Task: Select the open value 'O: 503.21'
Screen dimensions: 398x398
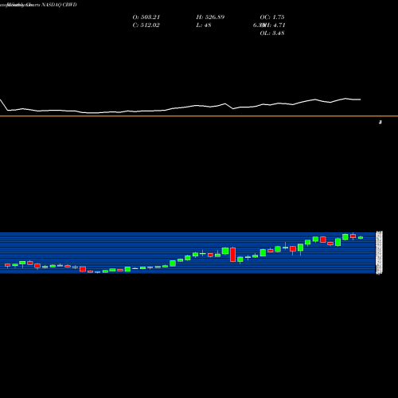Action: 146,18
